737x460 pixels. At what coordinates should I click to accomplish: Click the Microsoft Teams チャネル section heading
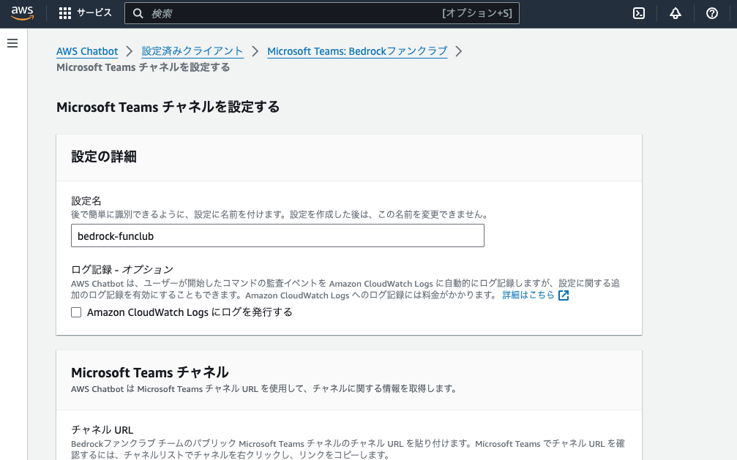(x=150, y=372)
